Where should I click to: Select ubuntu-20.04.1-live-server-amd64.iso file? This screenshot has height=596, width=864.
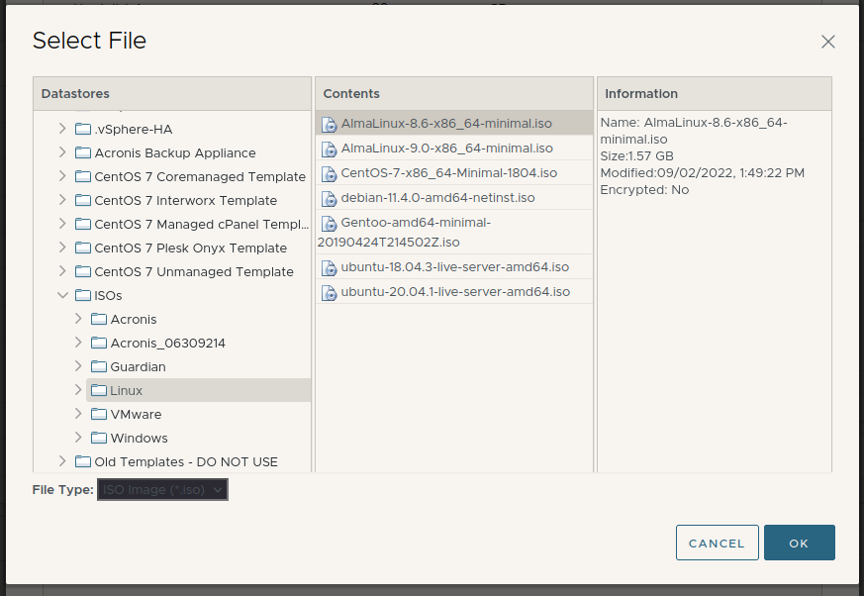click(455, 292)
